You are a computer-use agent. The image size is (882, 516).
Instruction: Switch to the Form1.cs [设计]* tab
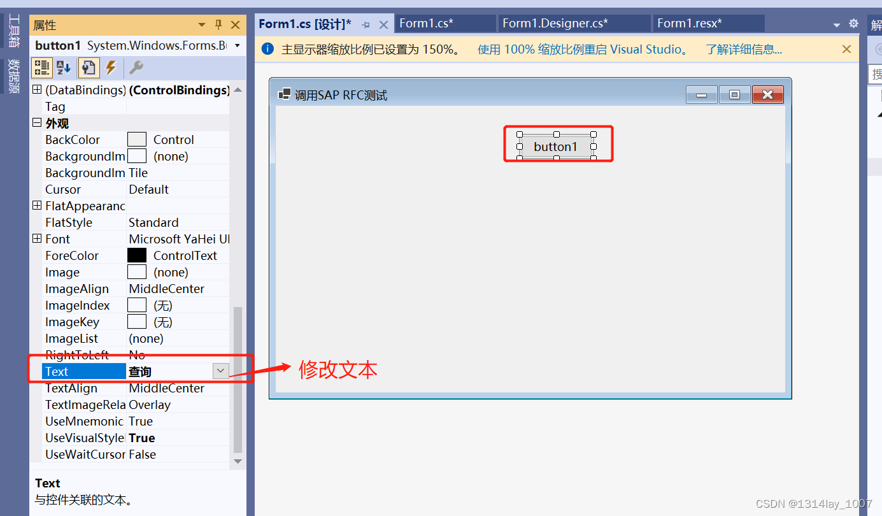304,24
